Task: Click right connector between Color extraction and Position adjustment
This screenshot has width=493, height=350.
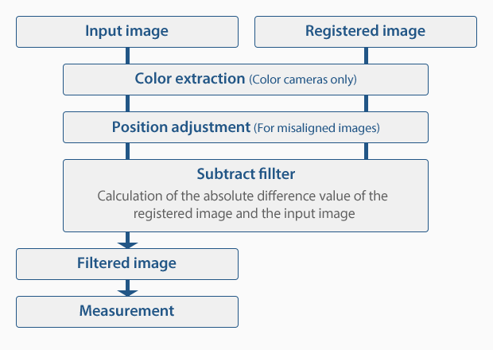Action: (x=366, y=103)
